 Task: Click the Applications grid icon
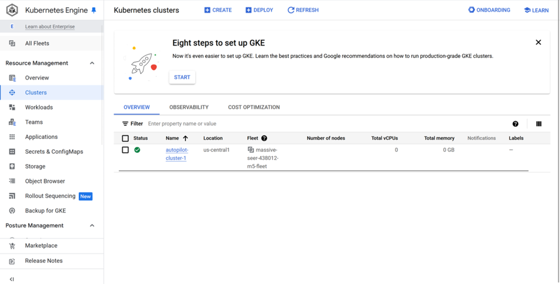(12, 137)
